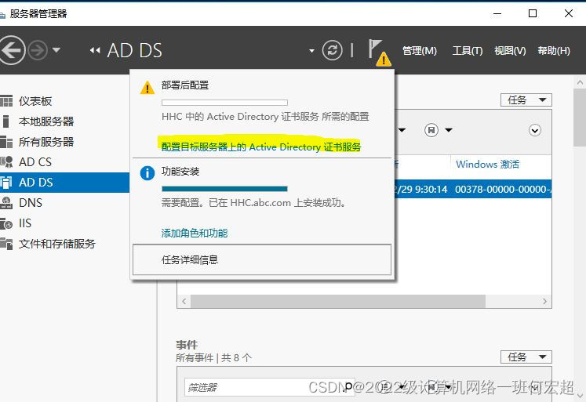
Task: Open the 任务 dropdown in 事件 section
Action: tap(526, 357)
